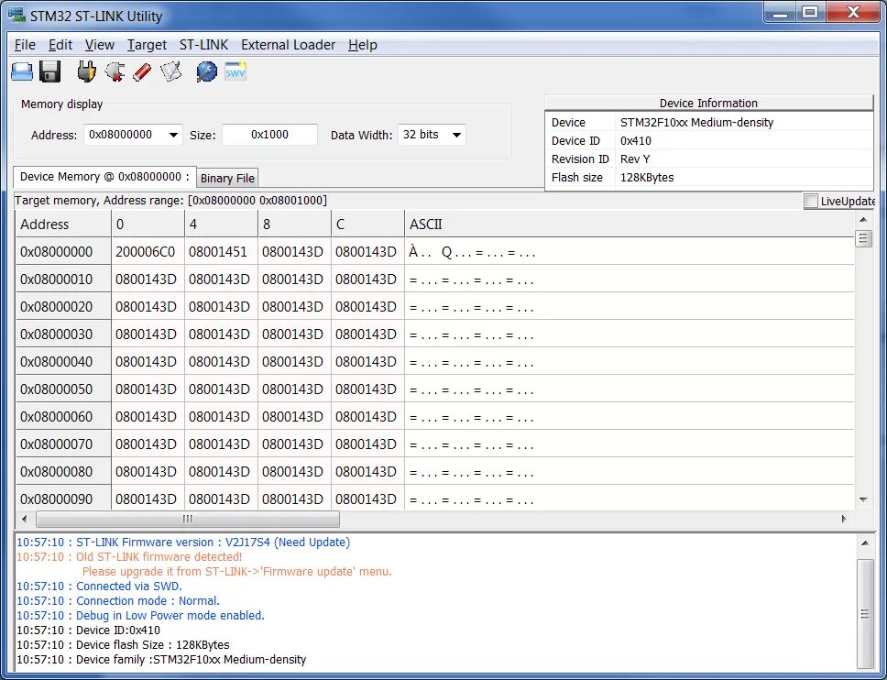Minimize the ST-LINK Utility window
The width and height of the screenshot is (887, 680).
780,13
